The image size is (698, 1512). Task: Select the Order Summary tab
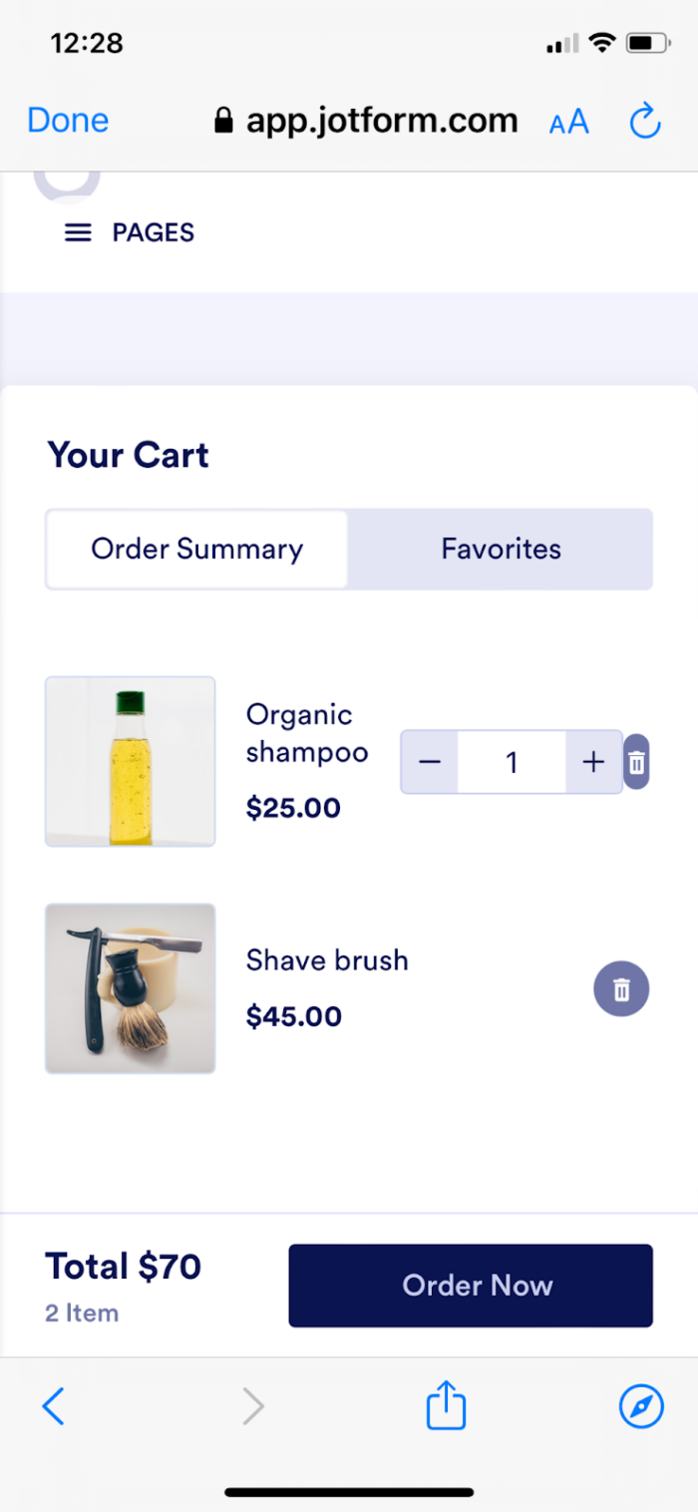[x=197, y=549]
